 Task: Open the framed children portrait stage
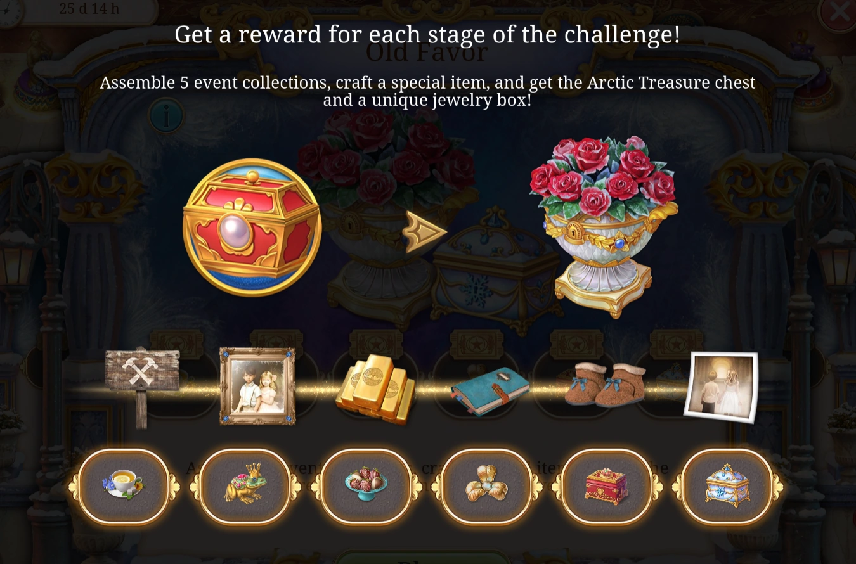(x=257, y=385)
